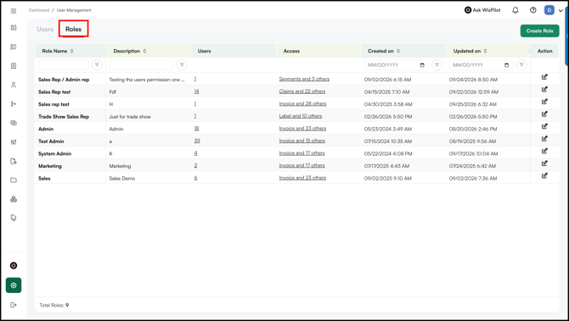Open the tag icon in the sidebar
Image resolution: width=569 pixels, height=321 pixels.
pyautogui.click(x=14, y=218)
